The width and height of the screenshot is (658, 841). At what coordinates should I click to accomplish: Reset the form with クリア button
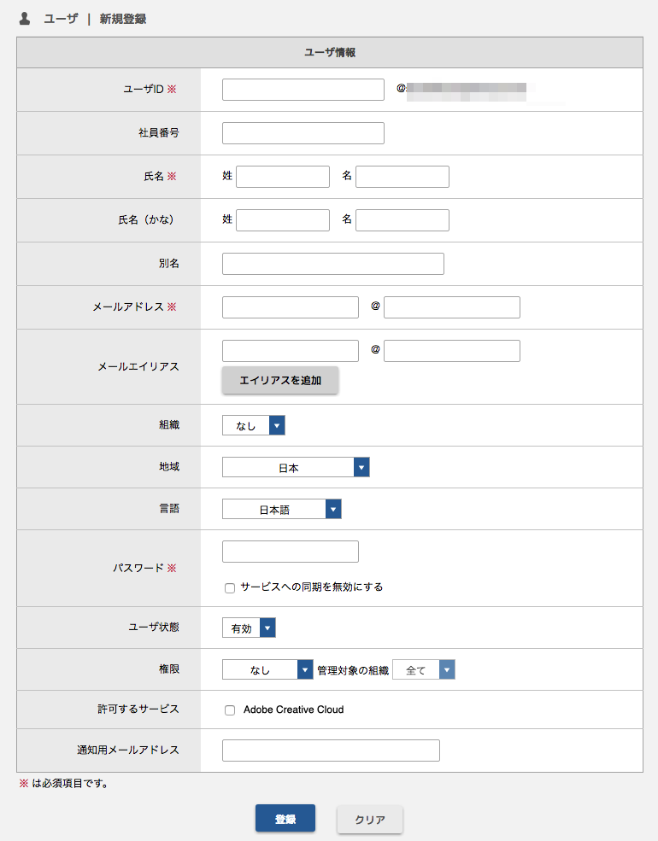point(370,819)
